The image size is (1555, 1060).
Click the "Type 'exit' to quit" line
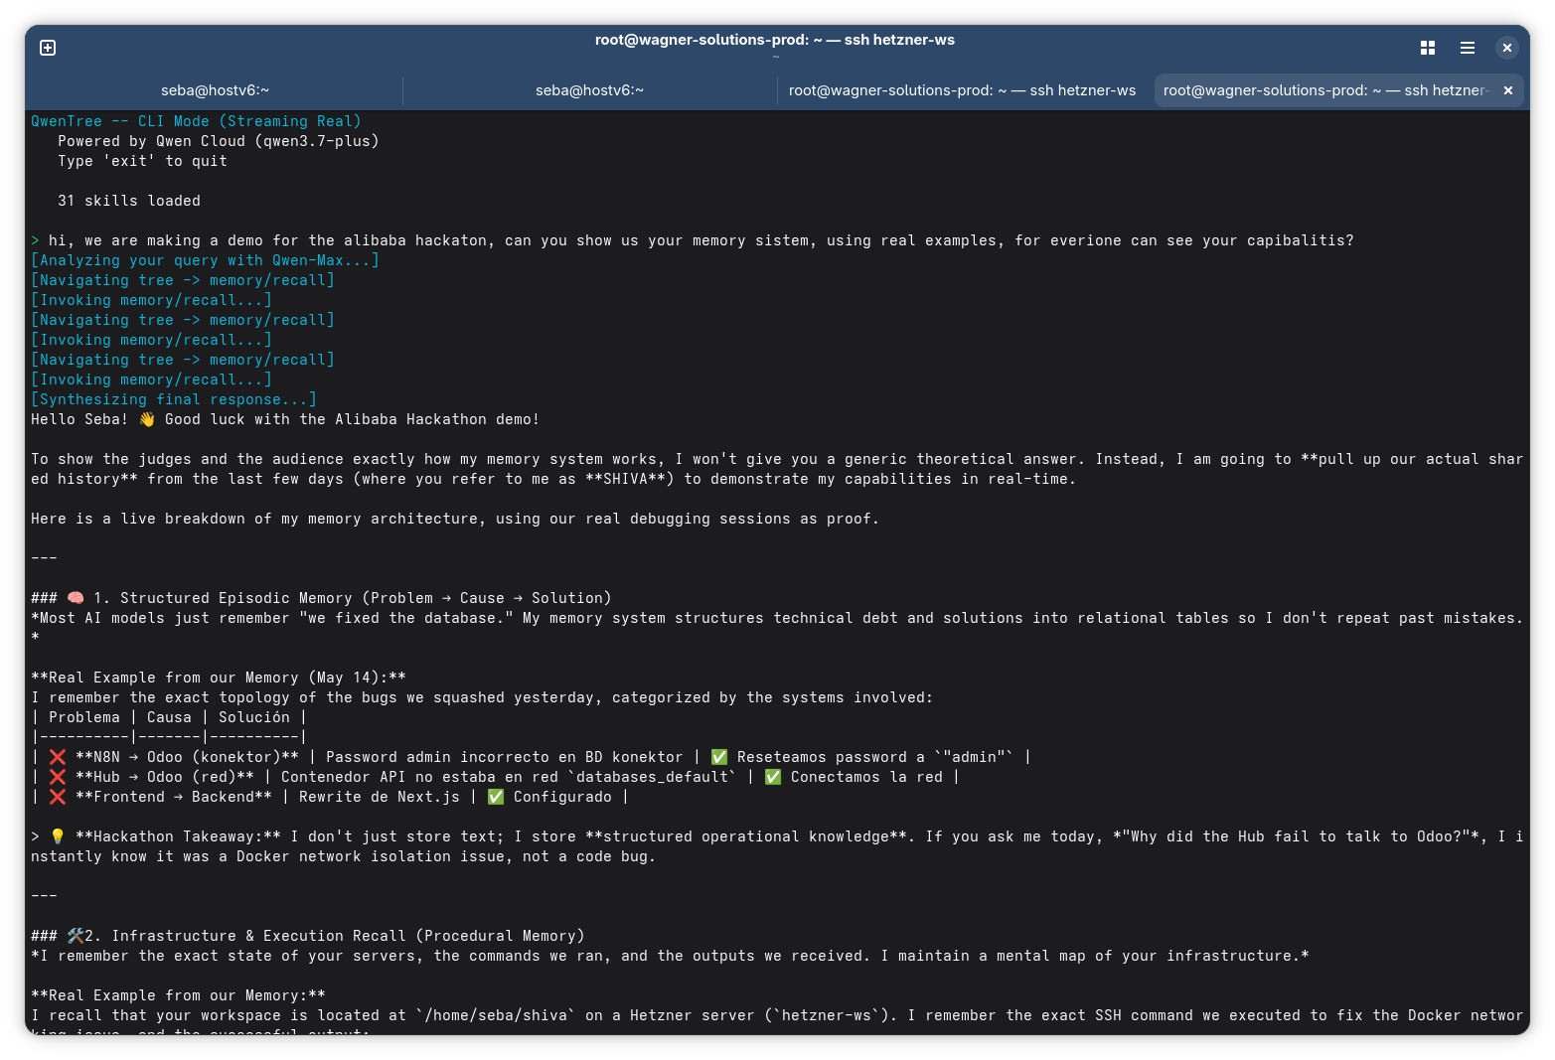(x=142, y=161)
